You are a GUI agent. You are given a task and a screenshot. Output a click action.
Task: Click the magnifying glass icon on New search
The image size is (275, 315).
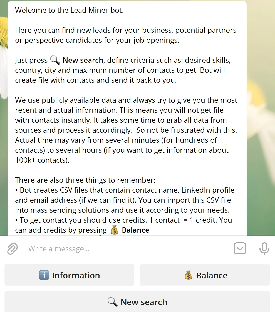click(x=112, y=302)
